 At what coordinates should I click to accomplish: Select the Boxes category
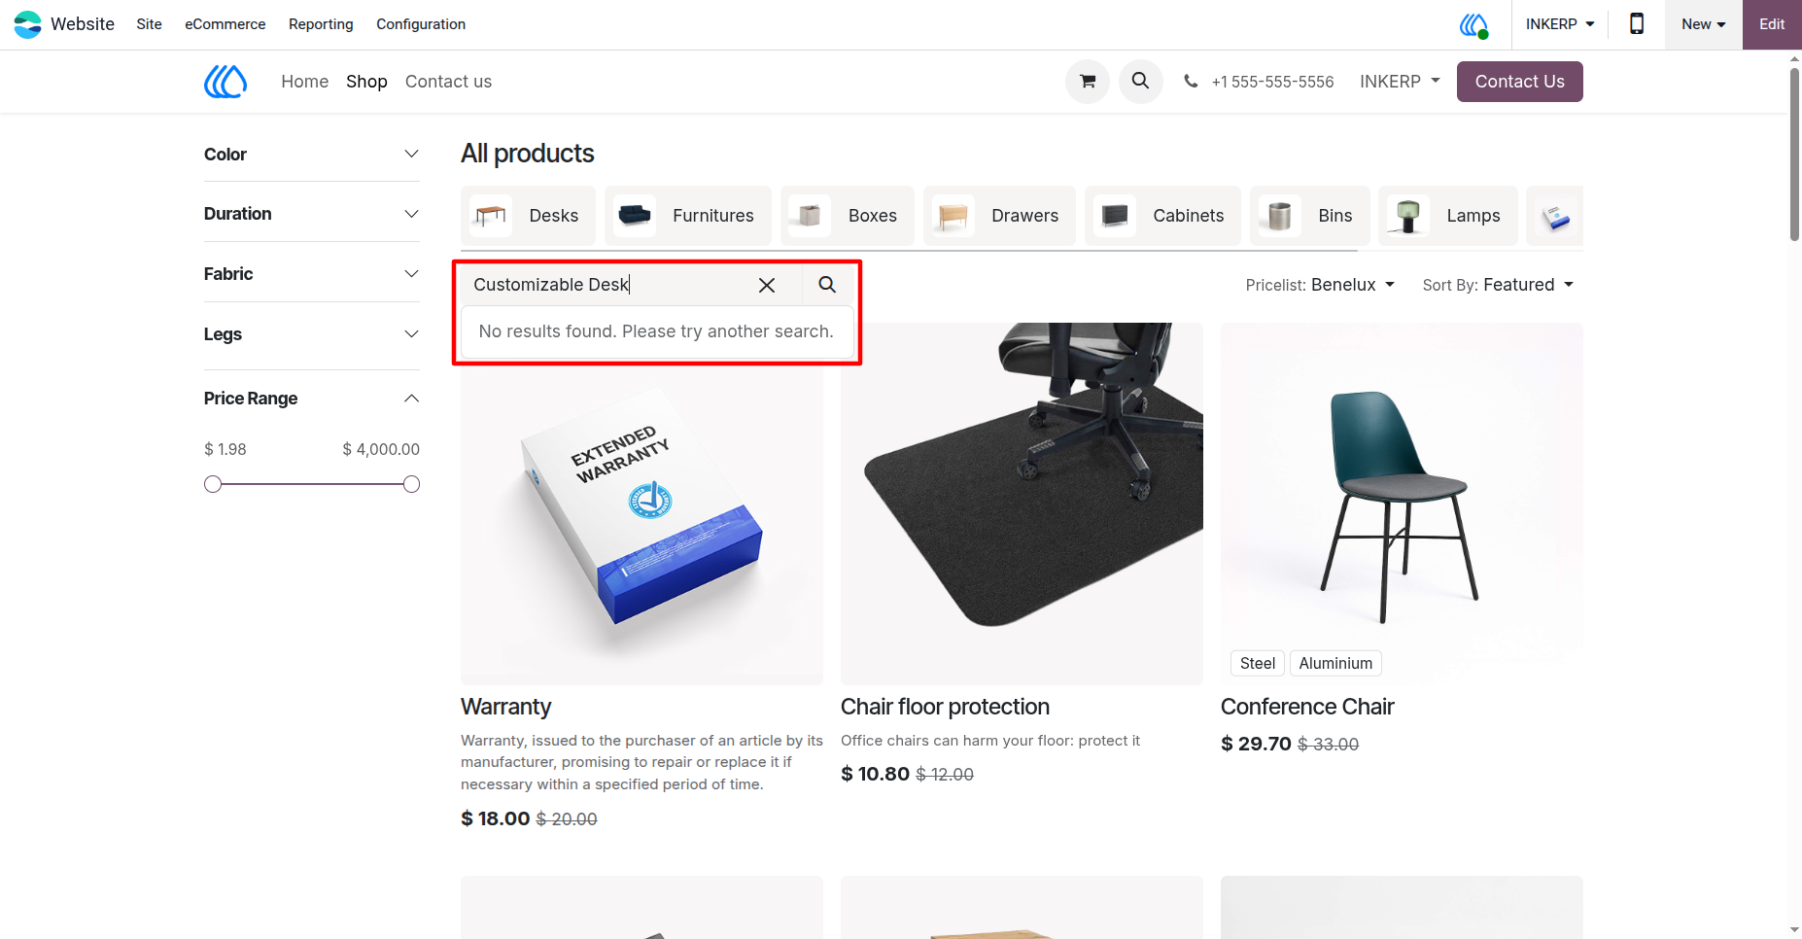(848, 216)
